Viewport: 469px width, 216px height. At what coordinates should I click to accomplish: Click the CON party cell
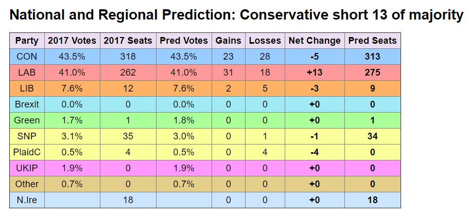(x=27, y=57)
